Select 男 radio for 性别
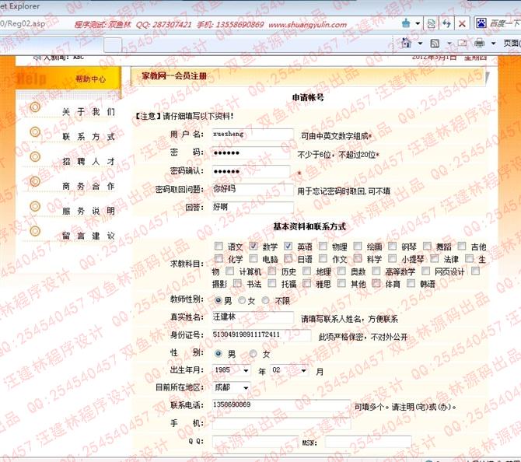 pos(219,354)
